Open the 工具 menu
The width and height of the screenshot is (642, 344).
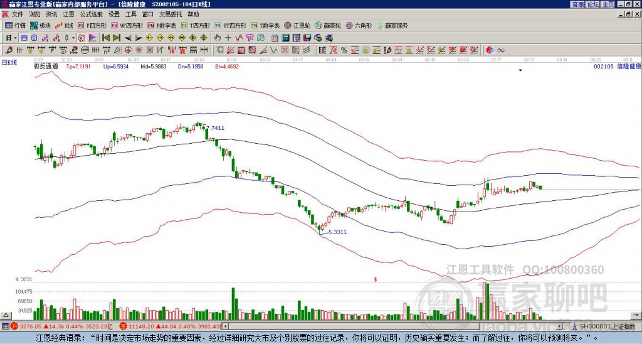pos(131,14)
